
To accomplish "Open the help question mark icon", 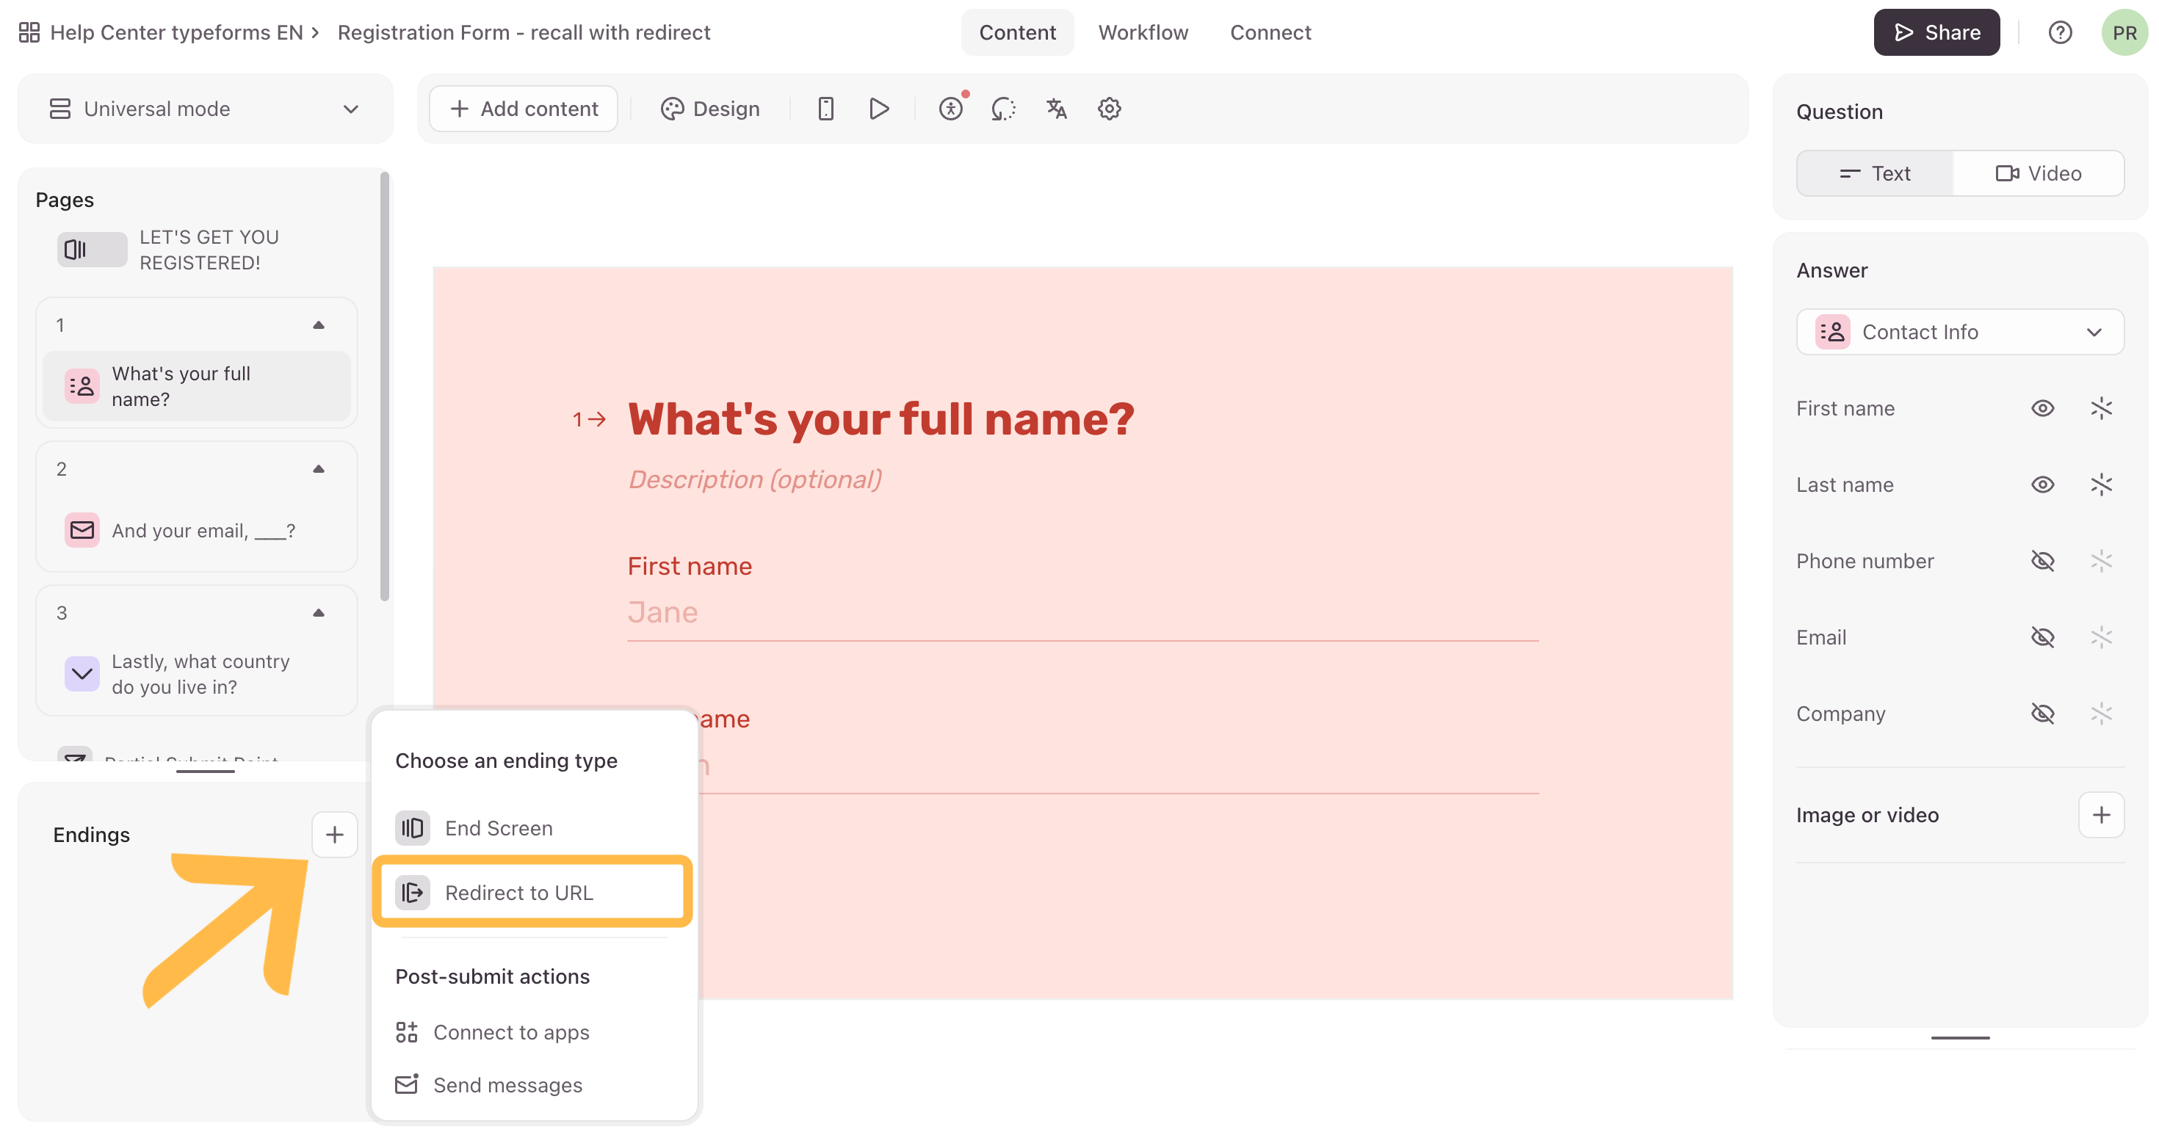I will pos(2060,33).
